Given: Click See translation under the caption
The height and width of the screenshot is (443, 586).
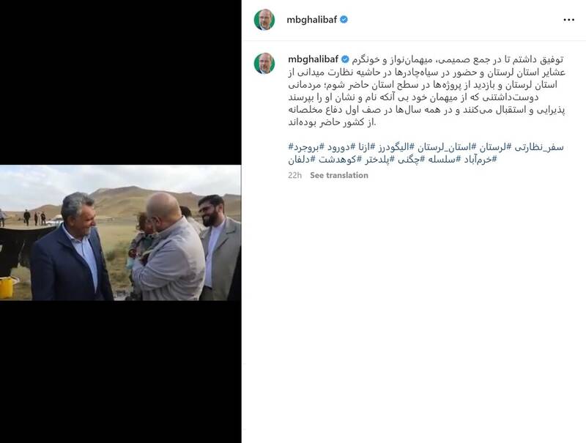Looking at the screenshot, I should tap(339, 175).
